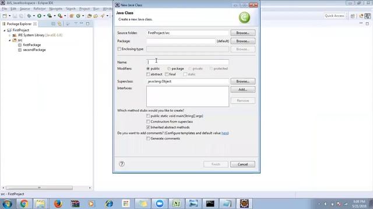This screenshot has width=373, height=209.
Task: Enable Constructors from superclass checkbox
Action: [x=148, y=121]
